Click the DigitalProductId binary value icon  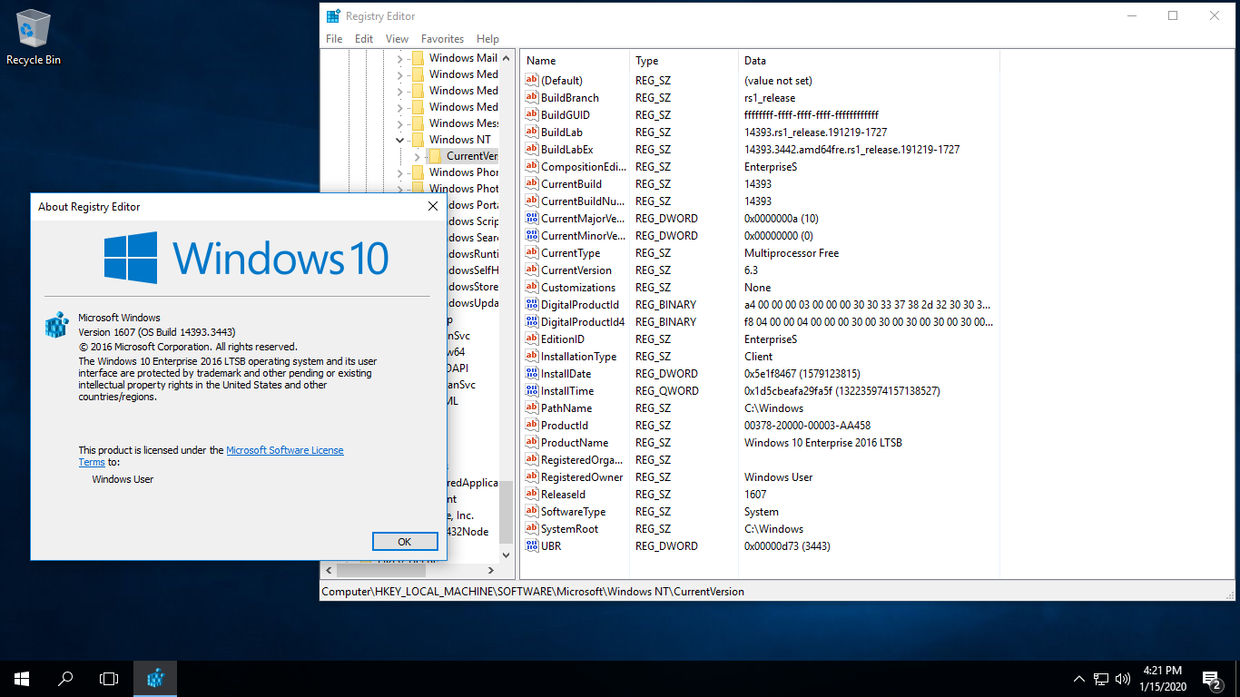tap(532, 305)
